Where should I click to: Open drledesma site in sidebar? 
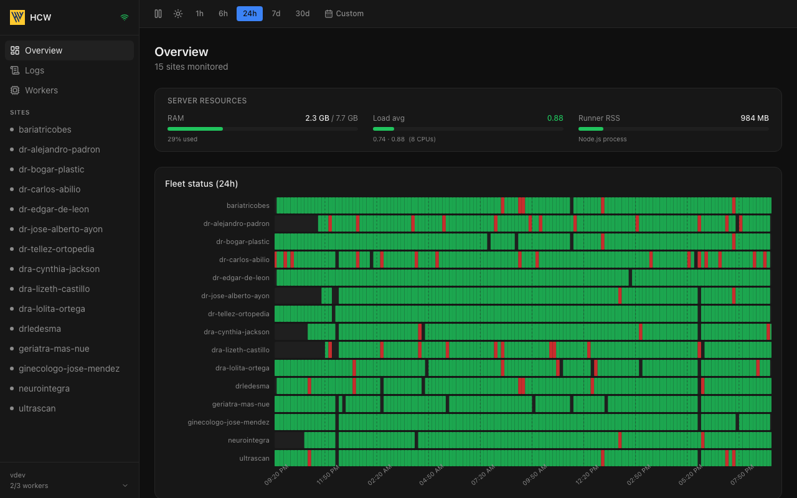69,329
